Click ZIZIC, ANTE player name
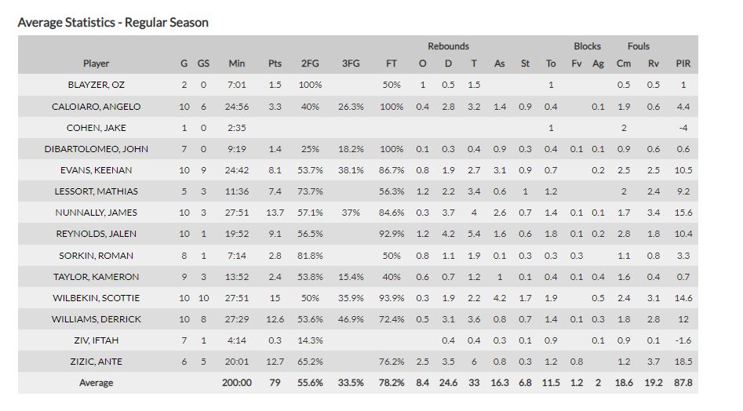This screenshot has width=743, height=411. [x=96, y=362]
